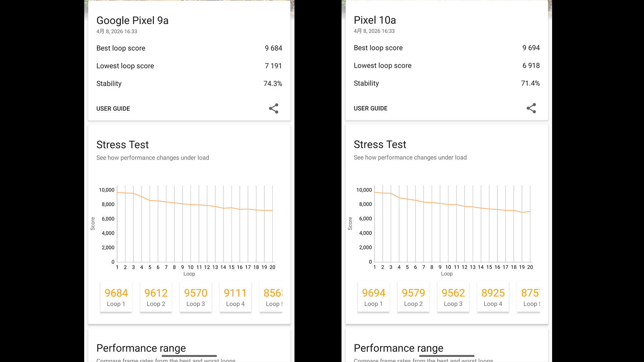Viewport: 644px width, 362px height.
Task: Open USER GUIDE on Pixel 10a card
Action: pos(371,108)
